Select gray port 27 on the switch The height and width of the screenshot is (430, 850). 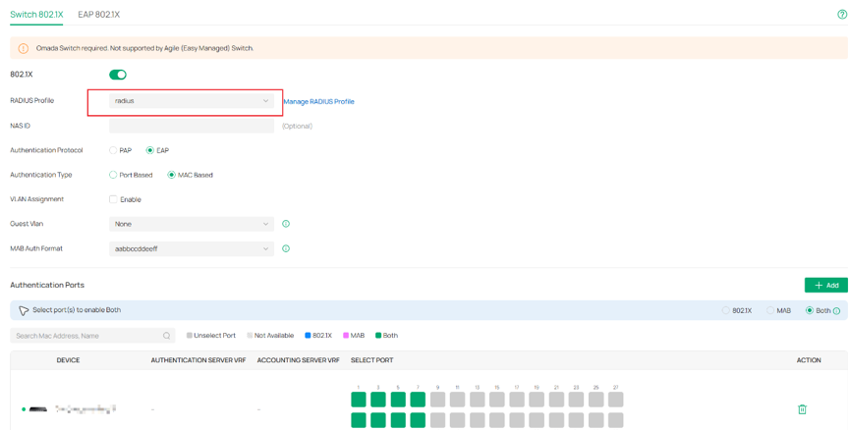tap(615, 400)
